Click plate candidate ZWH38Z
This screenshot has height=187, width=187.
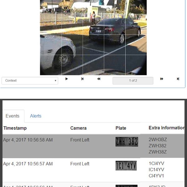(157, 152)
